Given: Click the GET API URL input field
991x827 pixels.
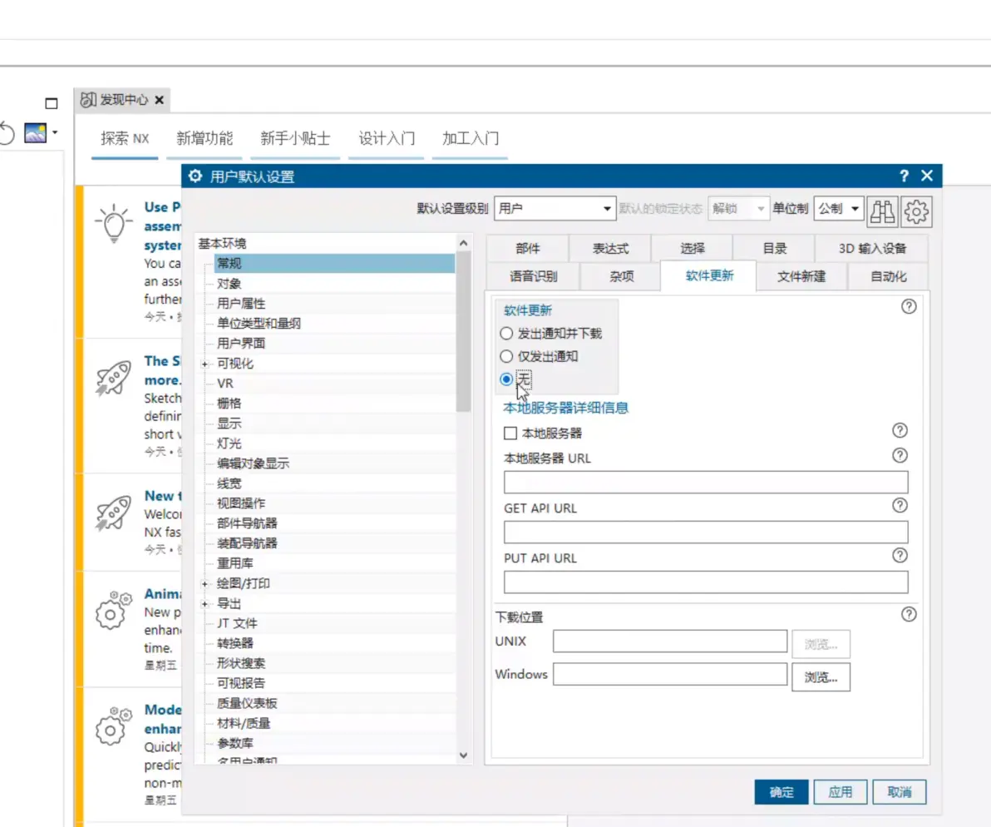Looking at the screenshot, I should pyautogui.click(x=706, y=532).
